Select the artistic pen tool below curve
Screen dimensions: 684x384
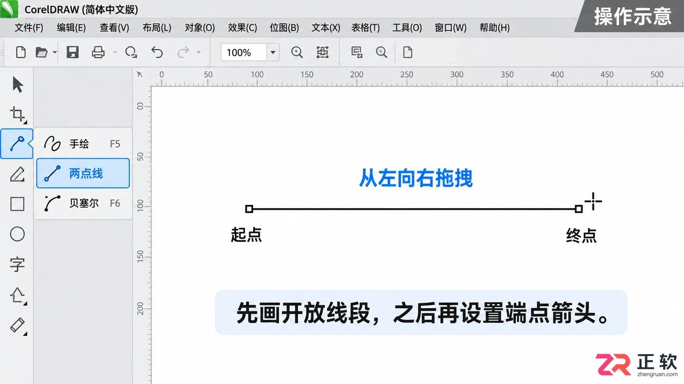click(x=18, y=174)
